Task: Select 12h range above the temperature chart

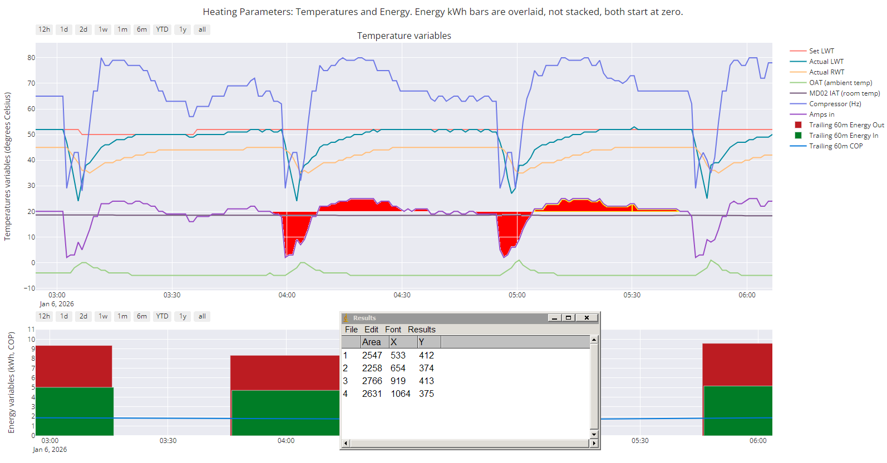Action: point(44,29)
